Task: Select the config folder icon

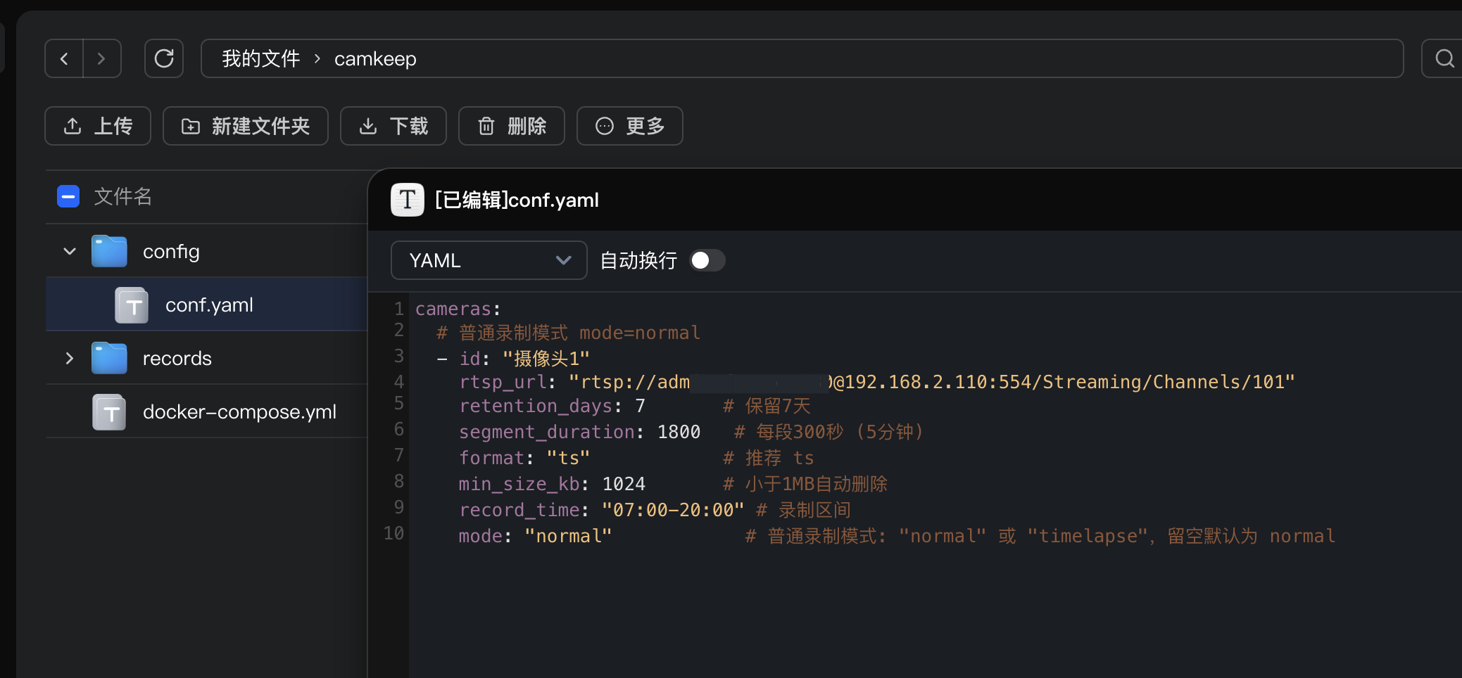Action: 109,251
